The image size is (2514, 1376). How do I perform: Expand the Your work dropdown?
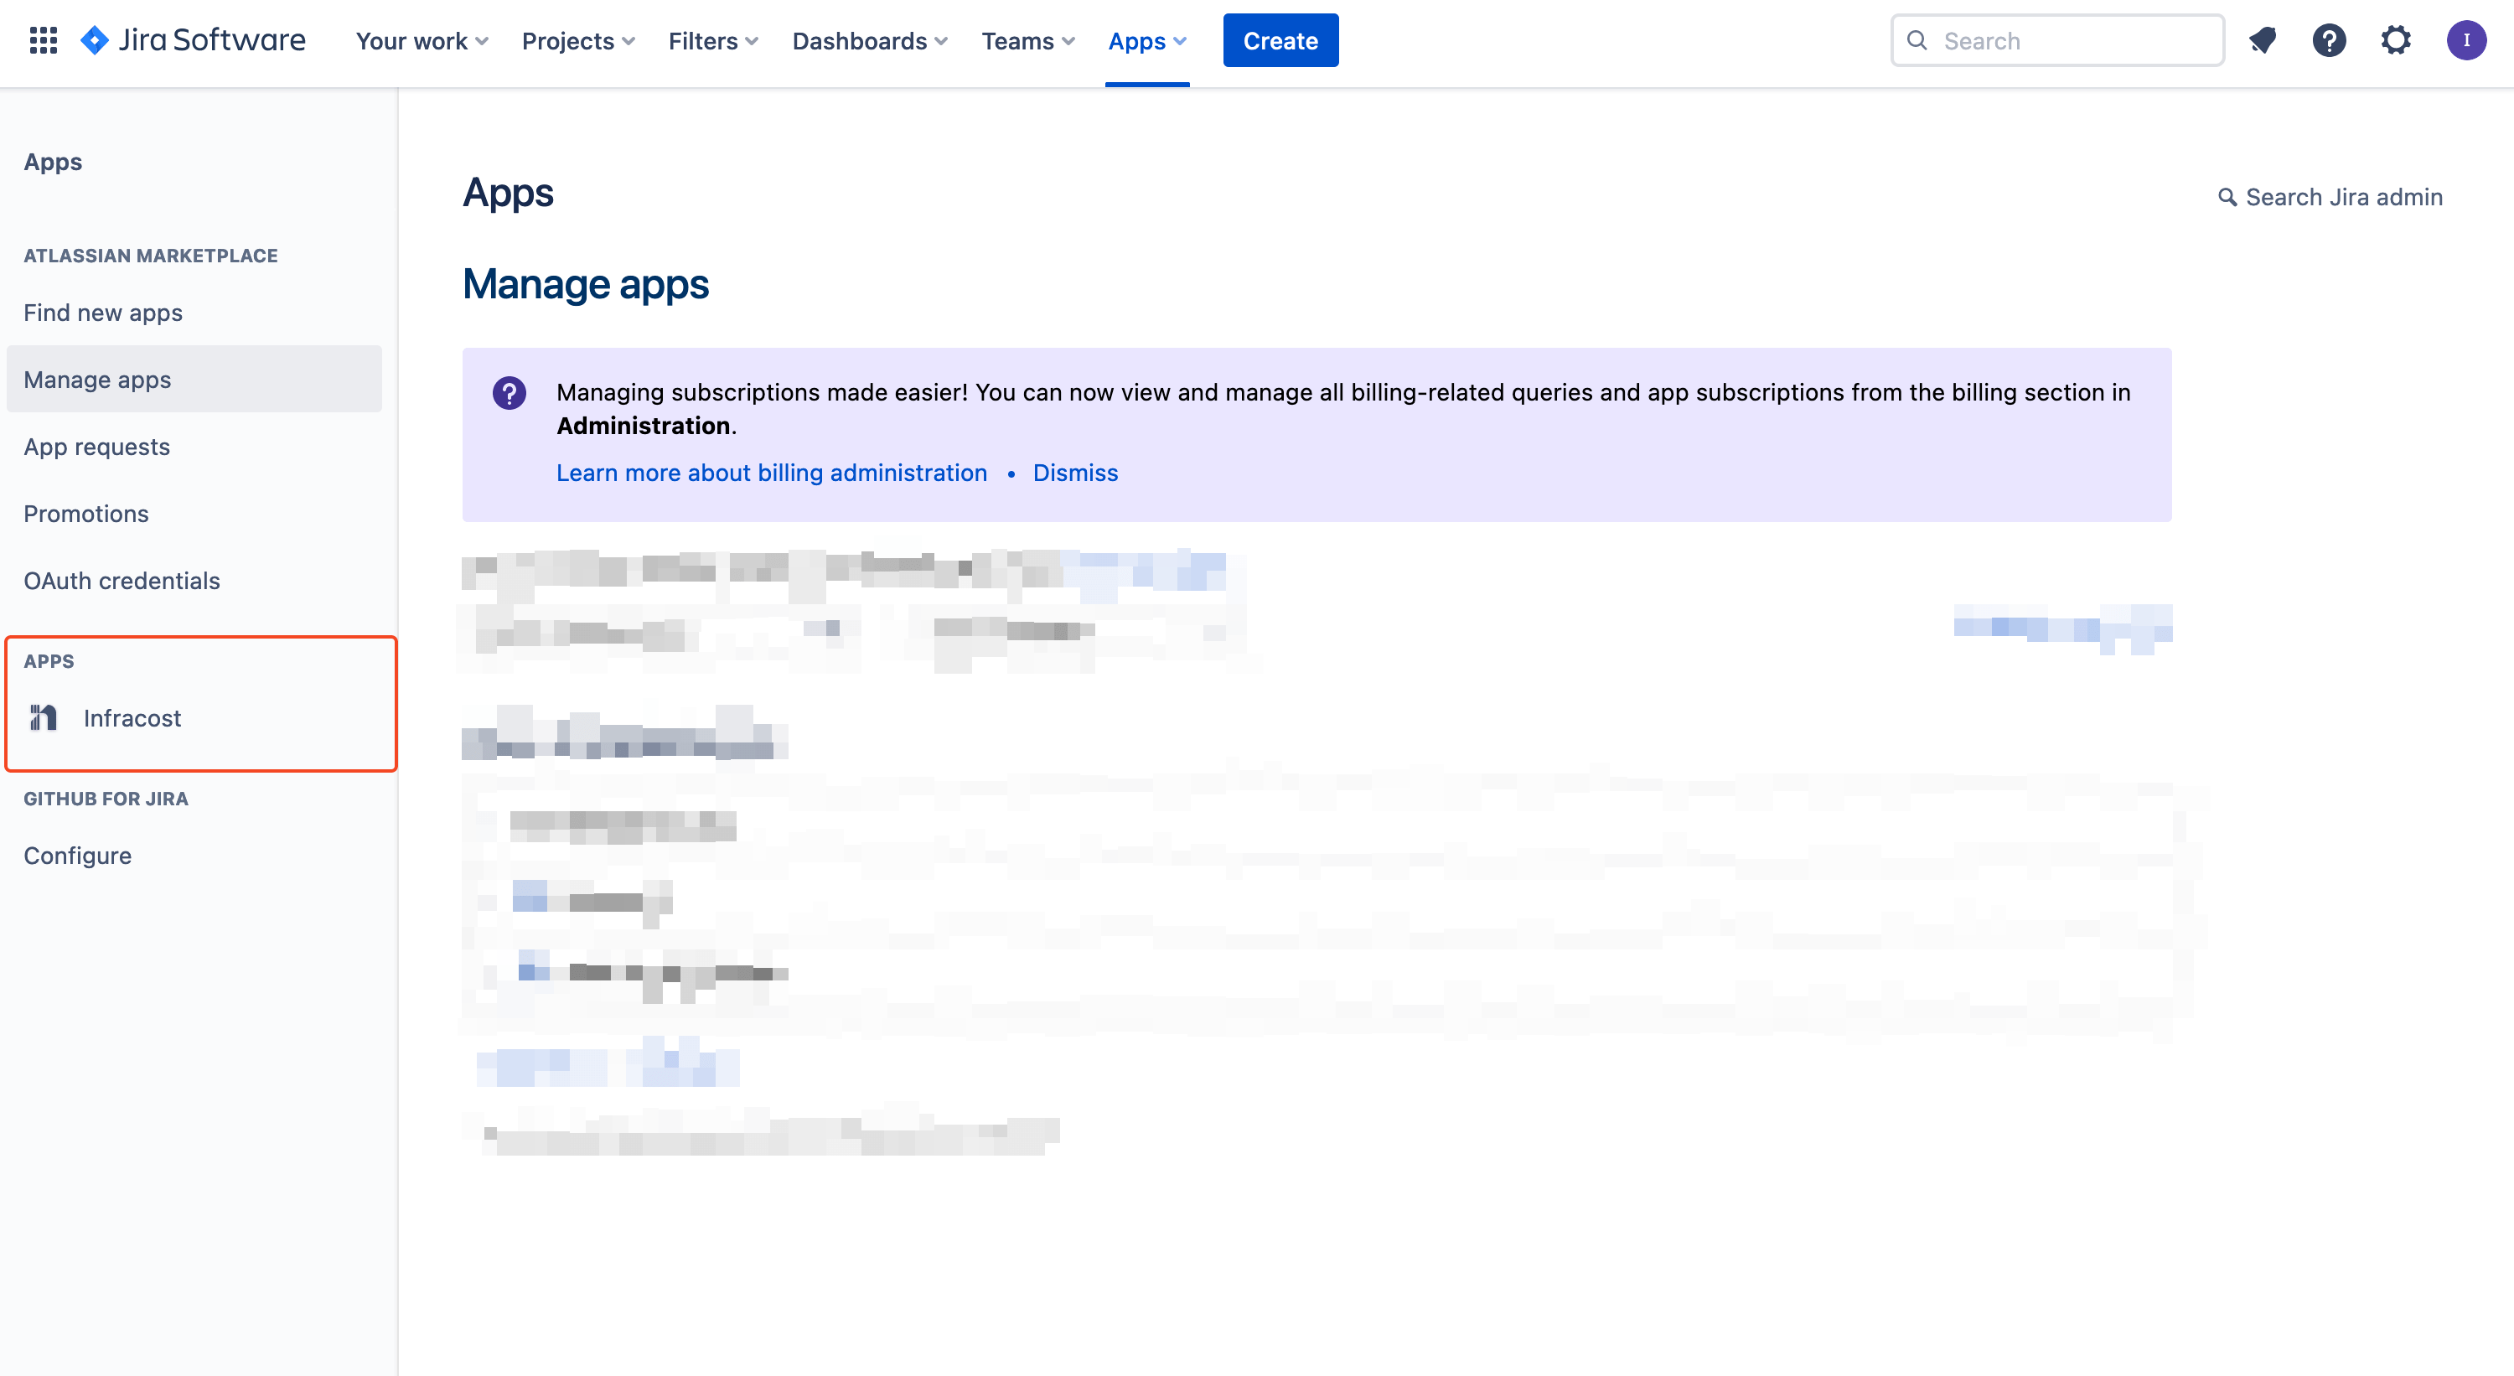422,41
